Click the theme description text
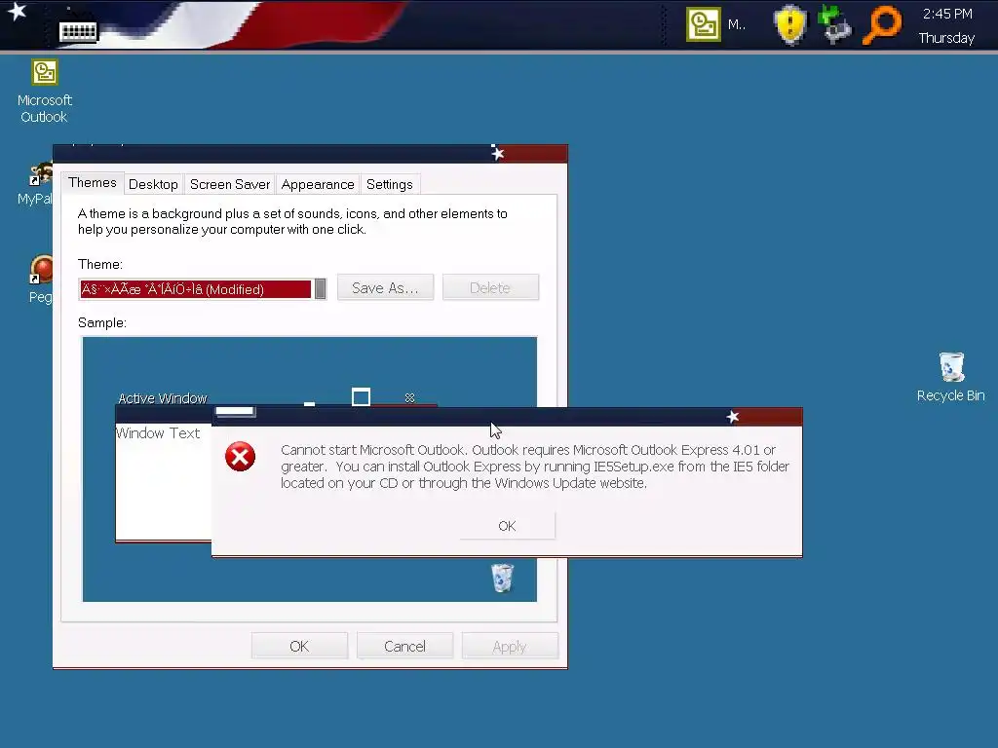Screen dimensions: 998x748 pyautogui.click(x=292, y=221)
